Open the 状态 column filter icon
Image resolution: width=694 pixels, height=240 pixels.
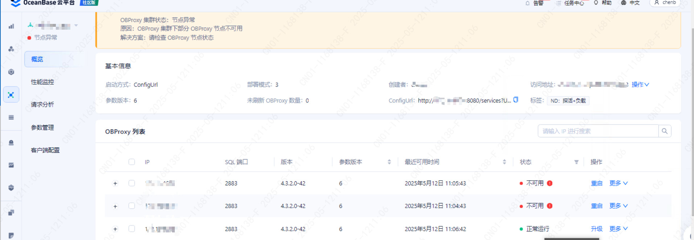click(x=576, y=162)
